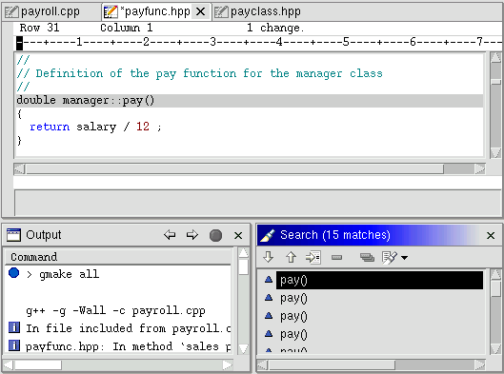Click Output panel scrollbar up arrow
Screen dimensions: 504x374
pos(244,253)
